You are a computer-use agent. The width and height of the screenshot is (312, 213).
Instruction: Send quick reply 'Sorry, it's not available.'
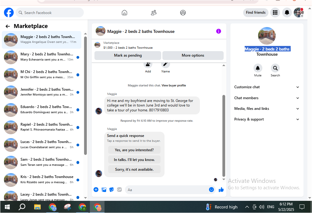point(134,169)
